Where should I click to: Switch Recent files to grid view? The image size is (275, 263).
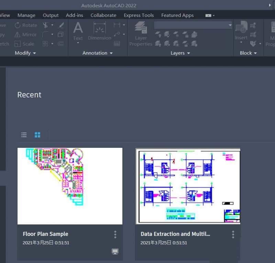tap(37, 134)
